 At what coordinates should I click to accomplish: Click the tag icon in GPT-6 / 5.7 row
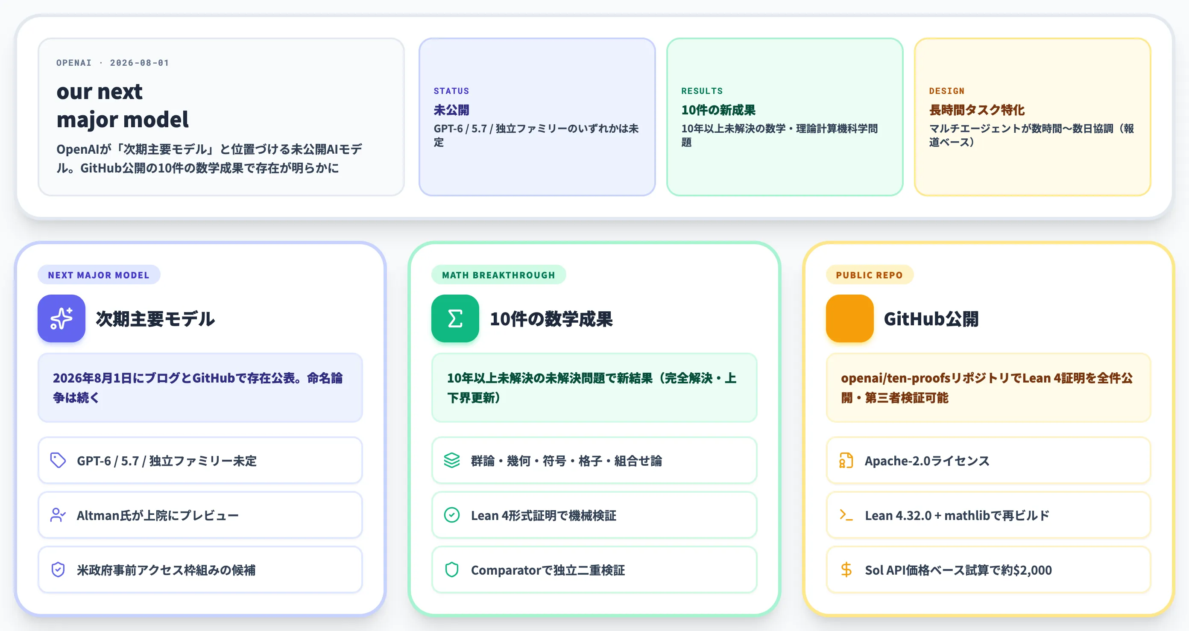pyautogui.click(x=58, y=460)
